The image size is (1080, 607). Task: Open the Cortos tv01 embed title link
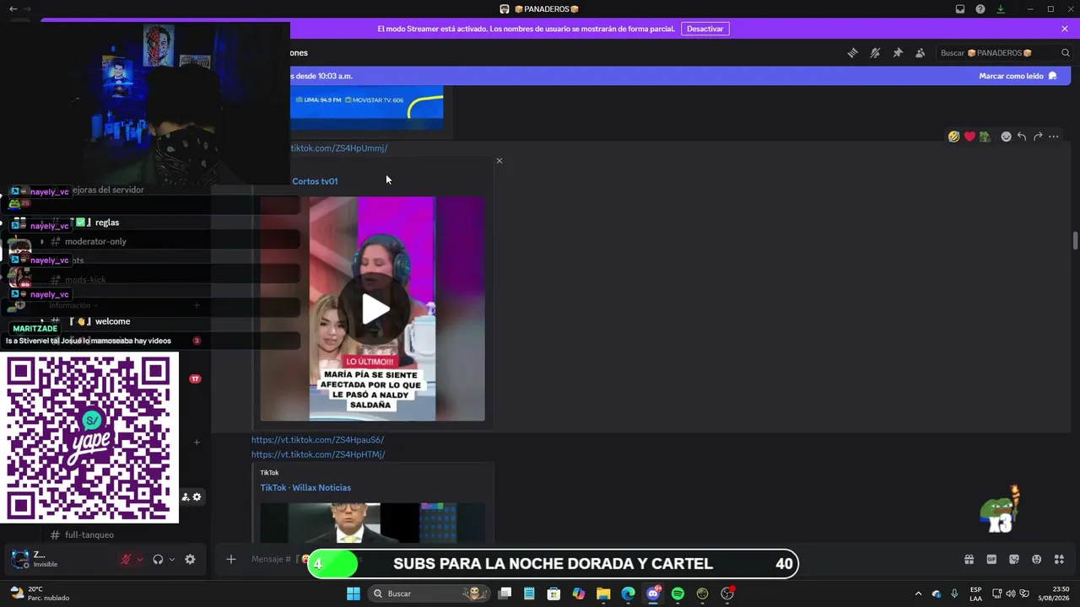tap(315, 181)
